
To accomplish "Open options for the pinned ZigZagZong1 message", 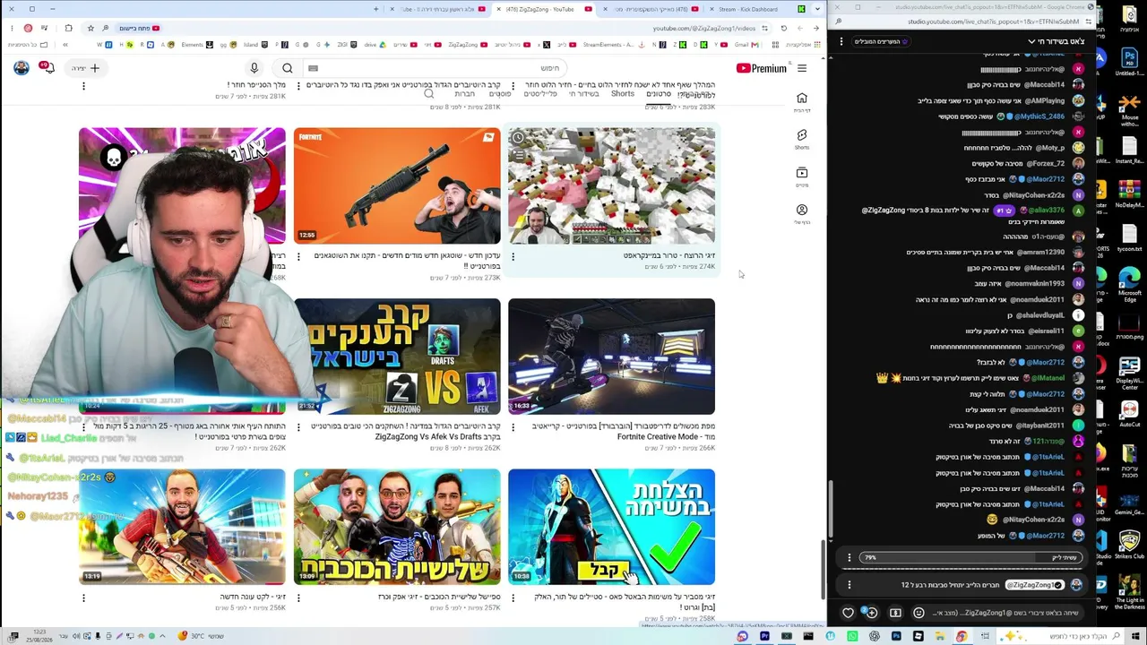I will (x=849, y=585).
